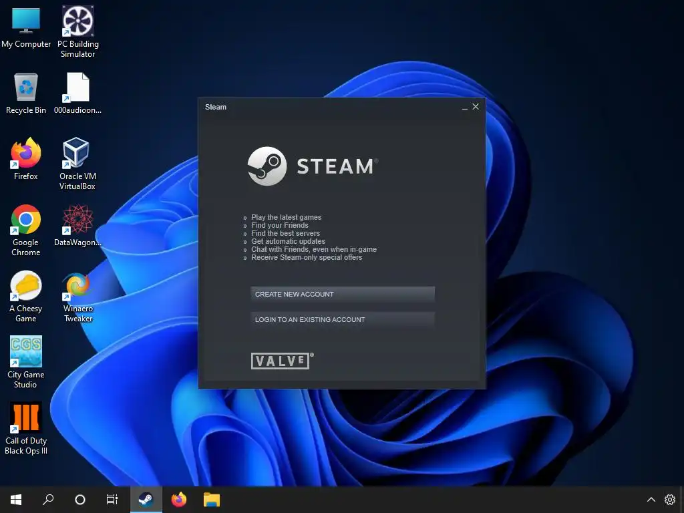Image resolution: width=684 pixels, height=513 pixels.
Task: Open File Explorer from the taskbar
Action: click(x=212, y=500)
